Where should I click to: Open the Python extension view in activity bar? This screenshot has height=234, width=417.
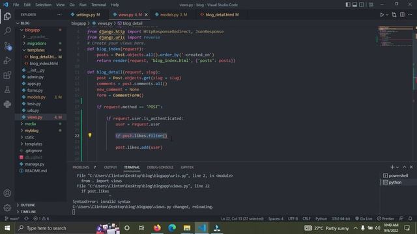pyautogui.click(x=7, y=104)
